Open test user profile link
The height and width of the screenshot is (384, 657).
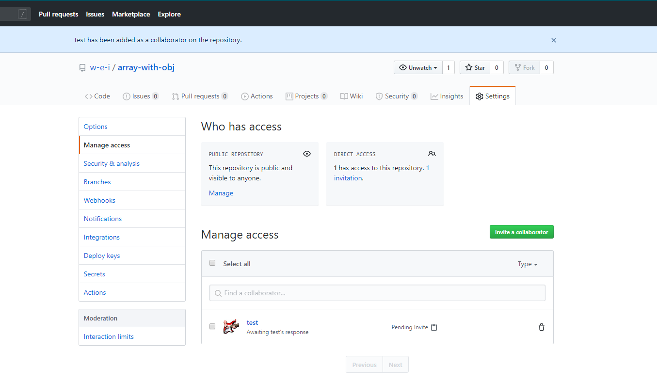(x=252, y=322)
